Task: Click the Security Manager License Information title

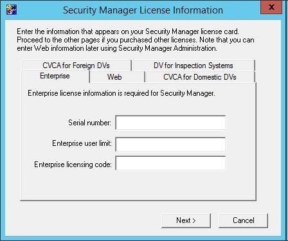Action: click(x=143, y=10)
